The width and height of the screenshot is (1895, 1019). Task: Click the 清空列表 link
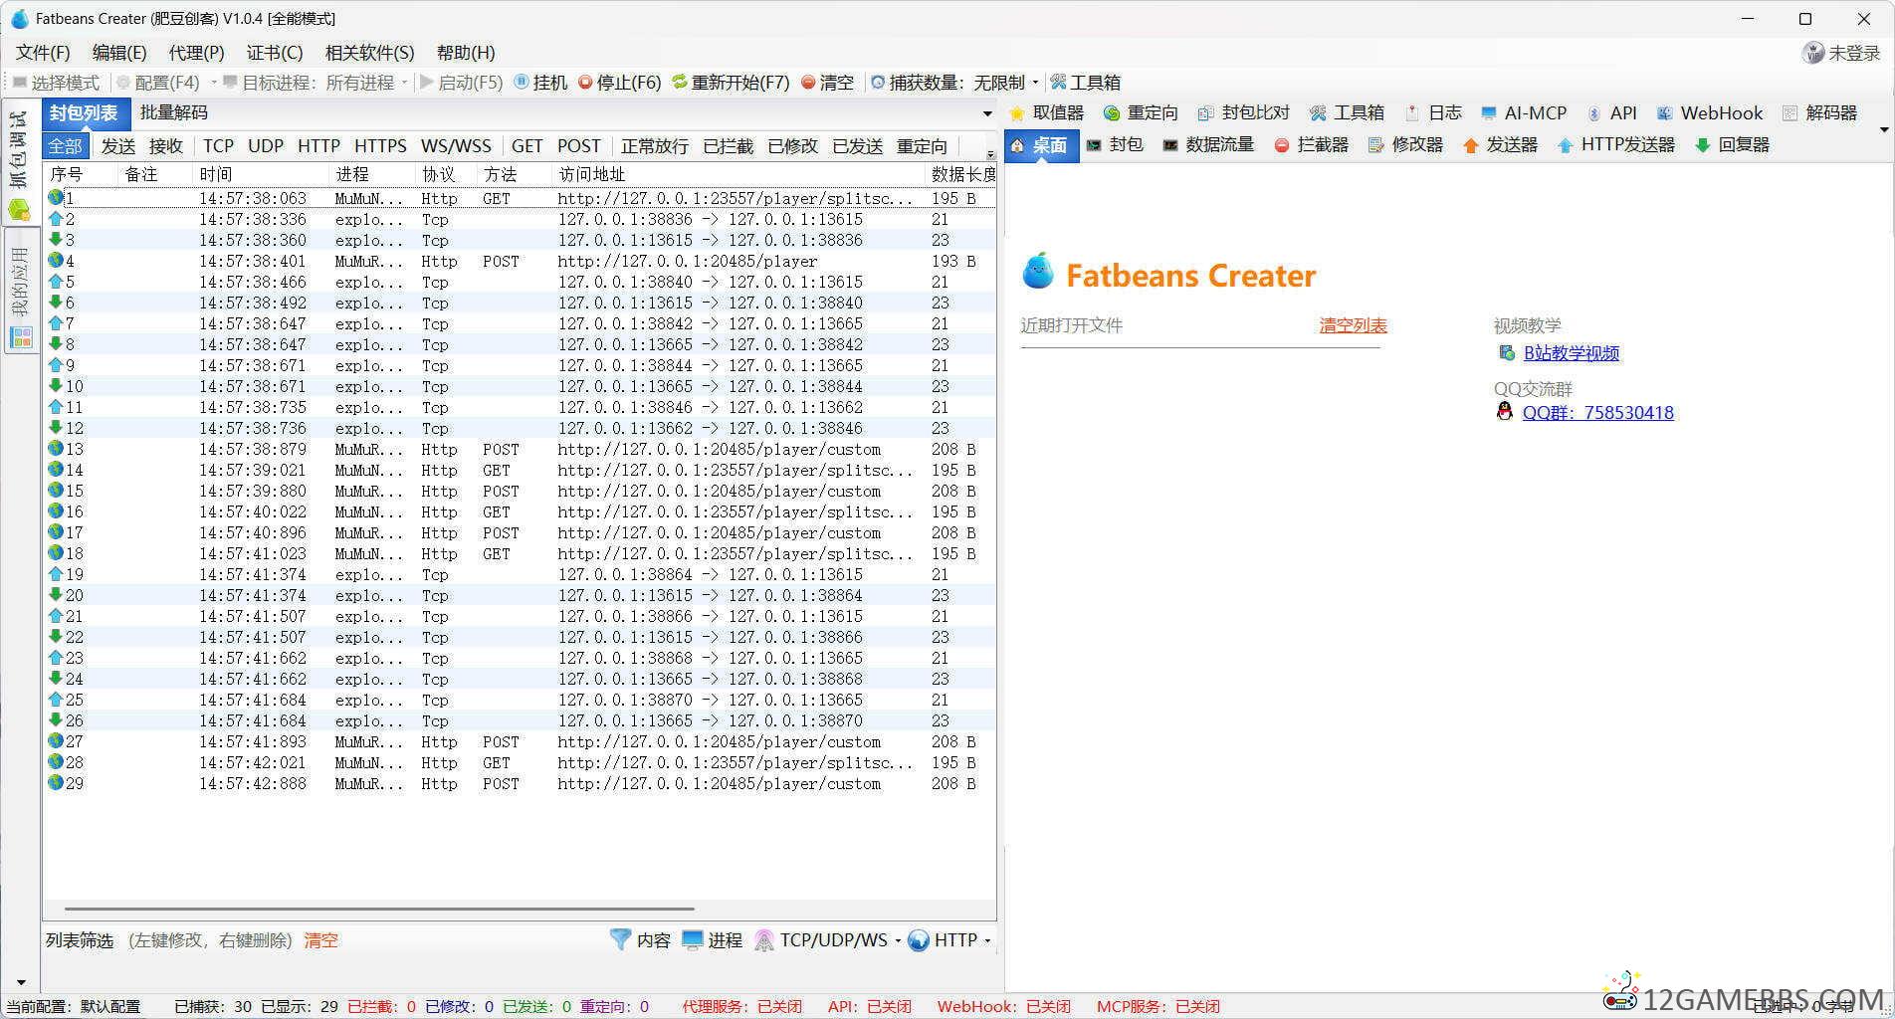[1353, 325]
